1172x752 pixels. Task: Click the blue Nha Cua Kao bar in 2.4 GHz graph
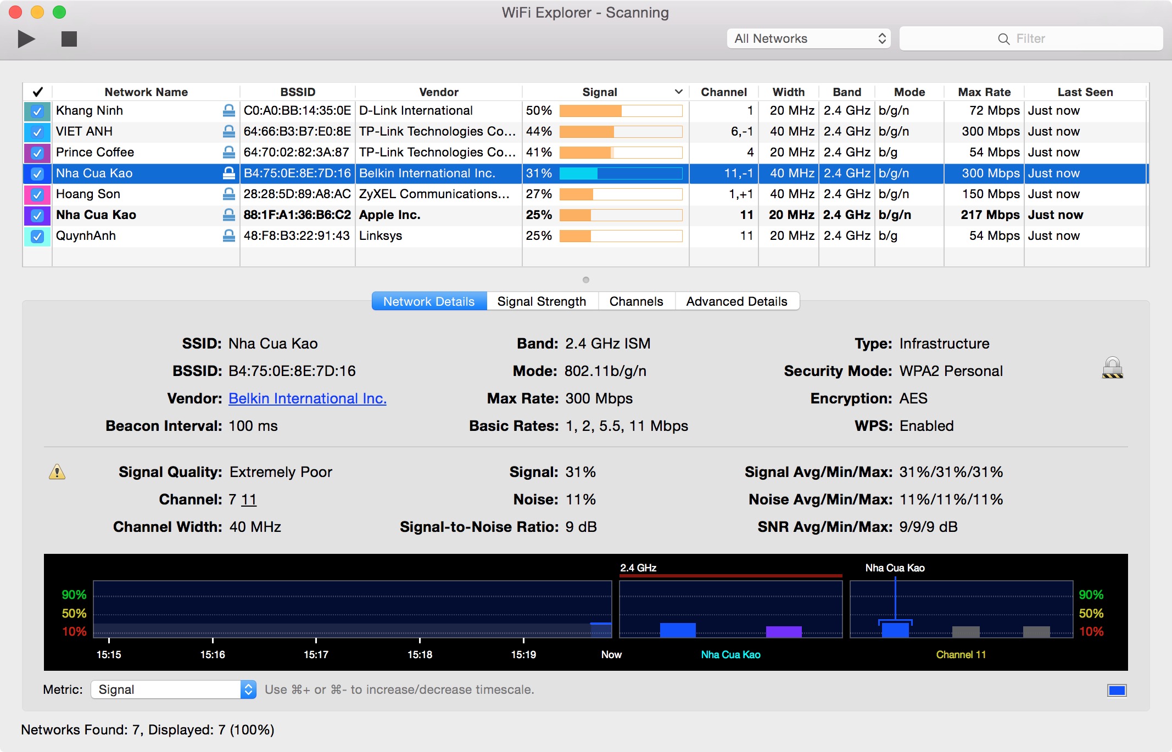pyautogui.click(x=678, y=630)
